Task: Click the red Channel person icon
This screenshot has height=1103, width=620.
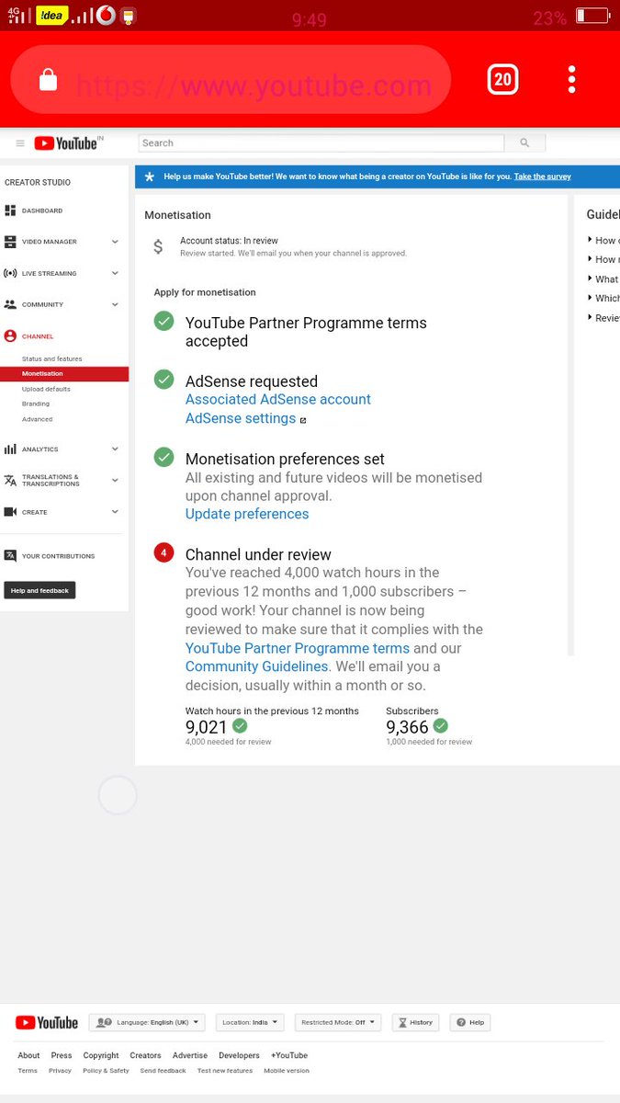Action: click(x=10, y=336)
